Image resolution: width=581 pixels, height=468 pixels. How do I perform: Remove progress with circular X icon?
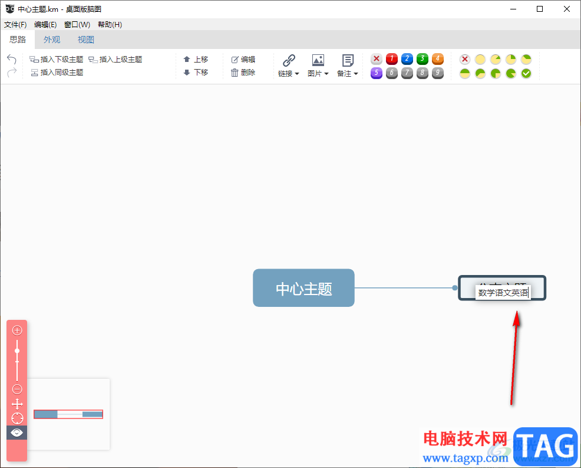pyautogui.click(x=465, y=59)
